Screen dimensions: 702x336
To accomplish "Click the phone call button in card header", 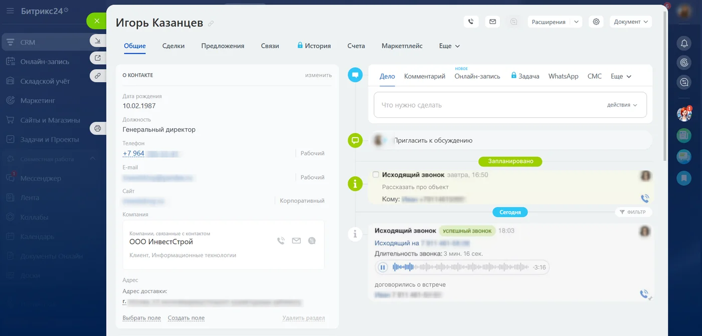I will pos(471,22).
